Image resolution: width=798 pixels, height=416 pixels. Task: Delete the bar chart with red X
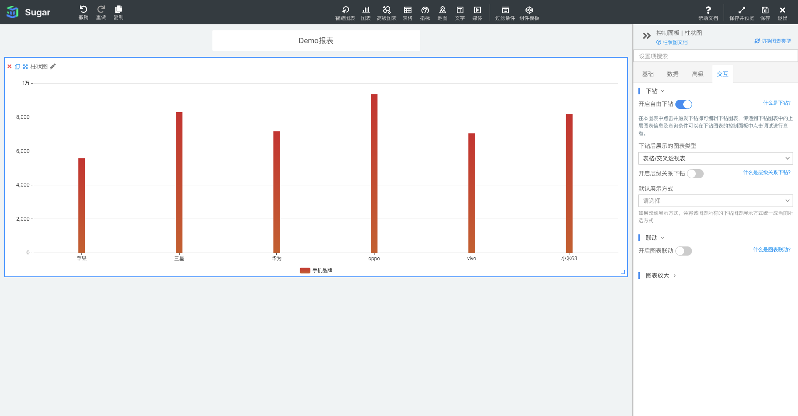pos(10,66)
